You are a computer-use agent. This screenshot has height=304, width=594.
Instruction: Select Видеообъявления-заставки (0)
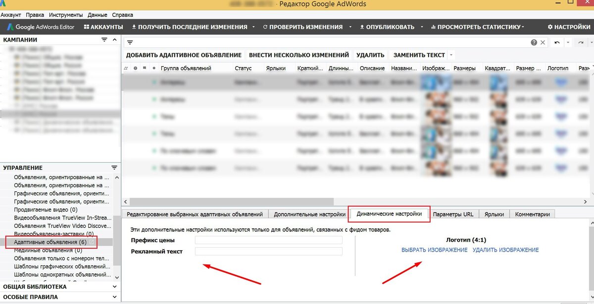coord(54,234)
